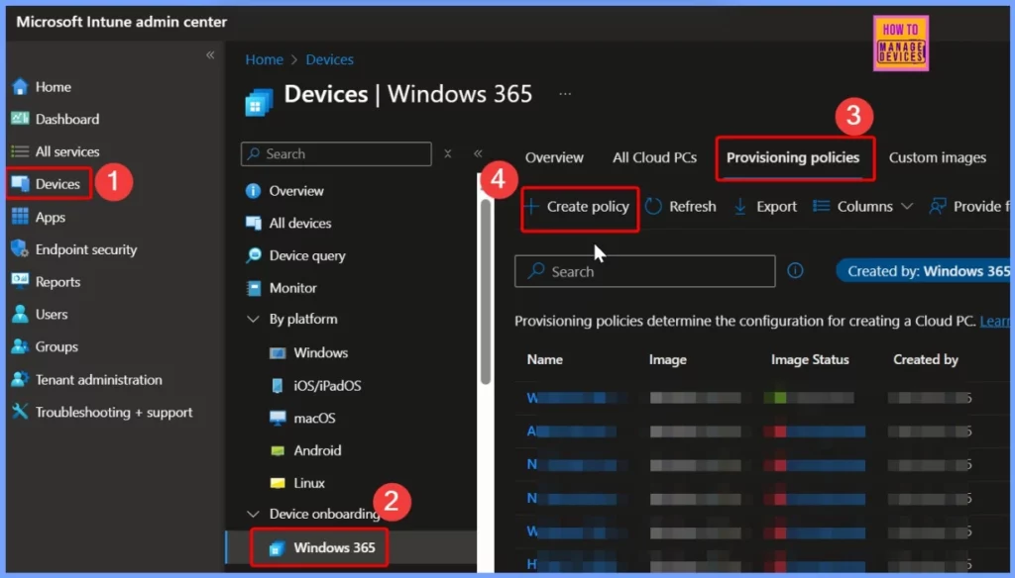Collapse the Device onboarding section
The height and width of the screenshot is (578, 1015).
pyautogui.click(x=253, y=515)
